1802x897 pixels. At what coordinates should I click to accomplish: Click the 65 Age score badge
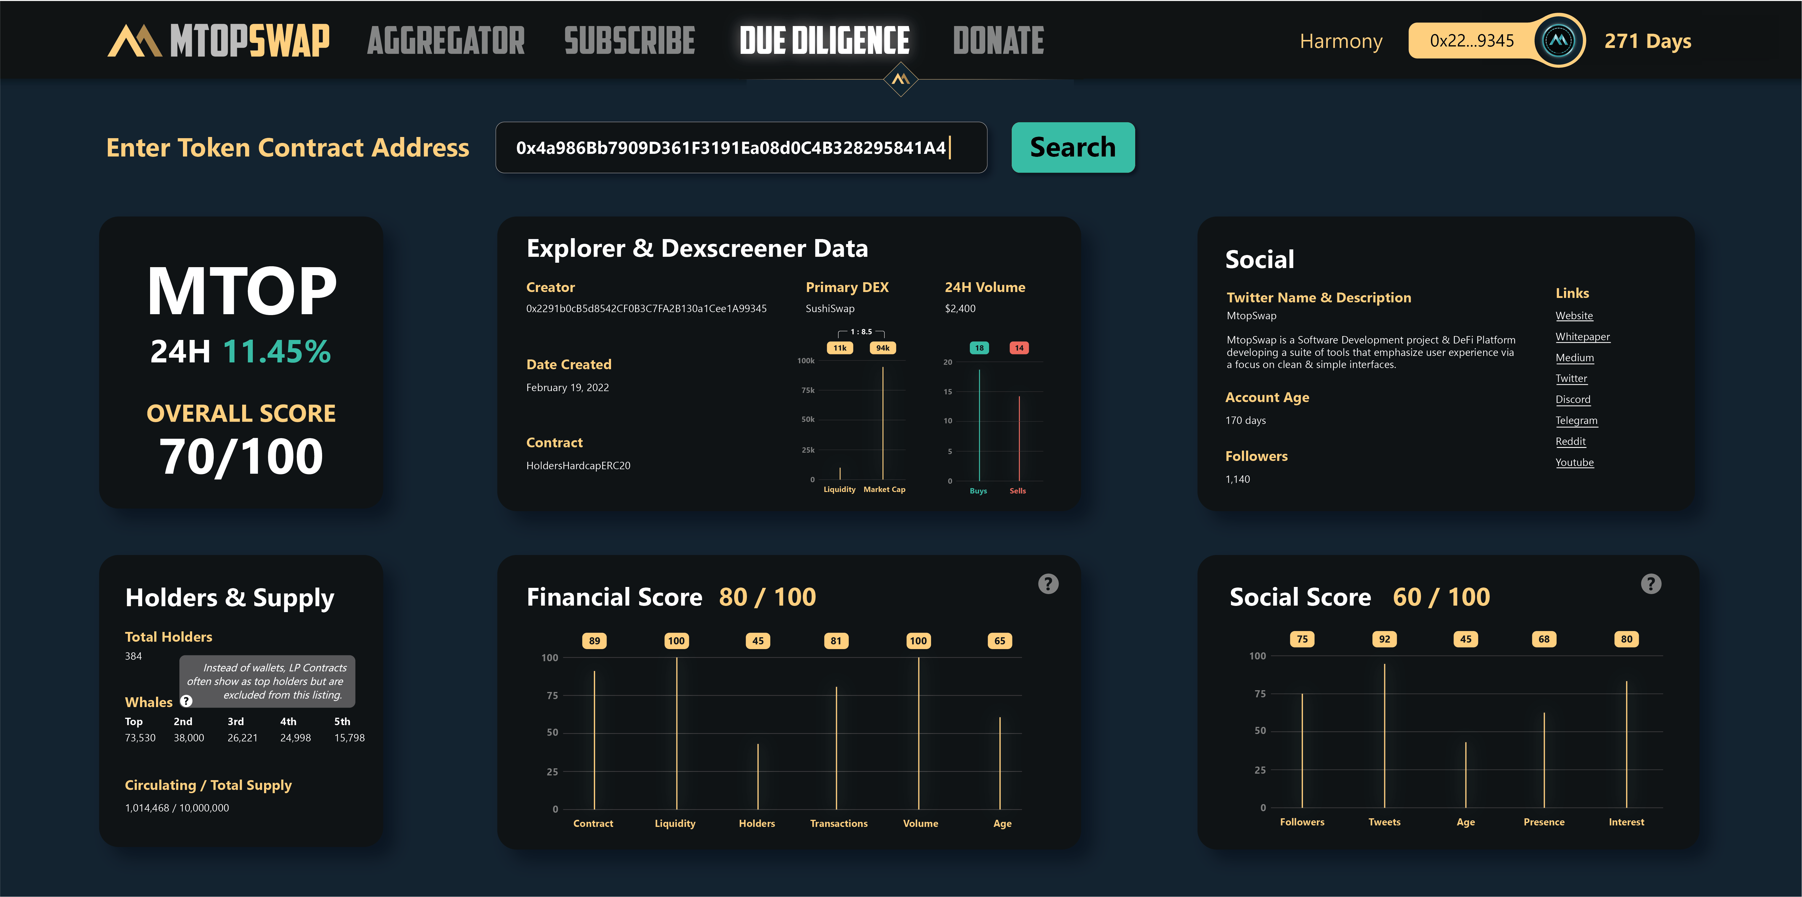(1000, 641)
